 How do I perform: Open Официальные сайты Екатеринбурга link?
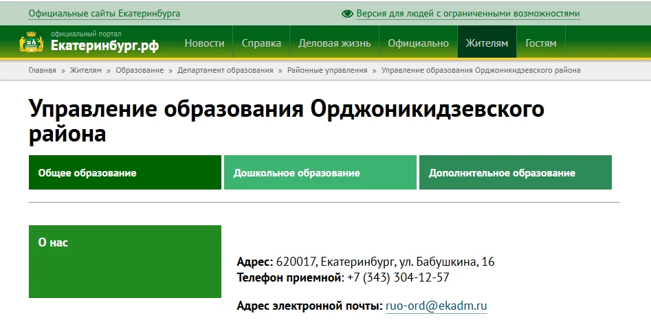[104, 14]
